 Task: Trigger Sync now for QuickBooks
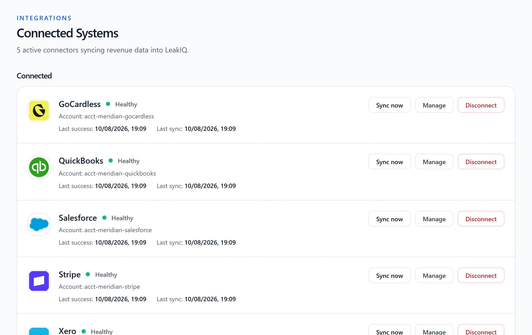pos(390,162)
